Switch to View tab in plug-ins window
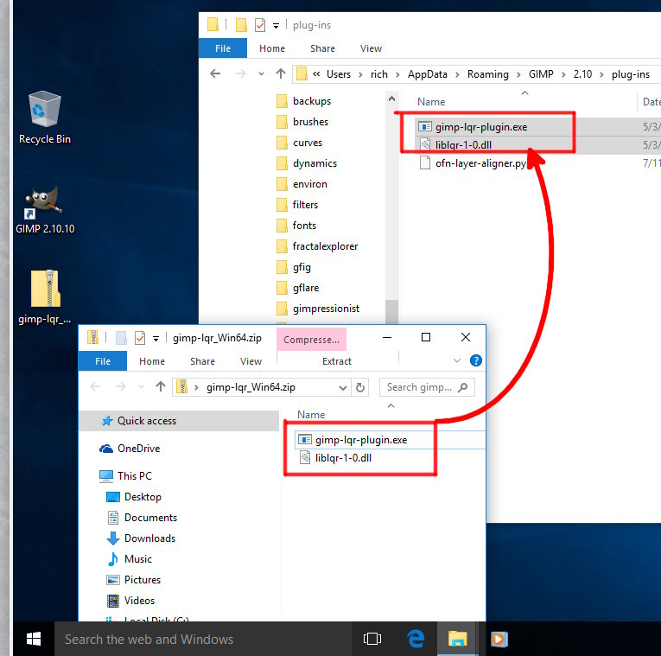 (x=371, y=48)
